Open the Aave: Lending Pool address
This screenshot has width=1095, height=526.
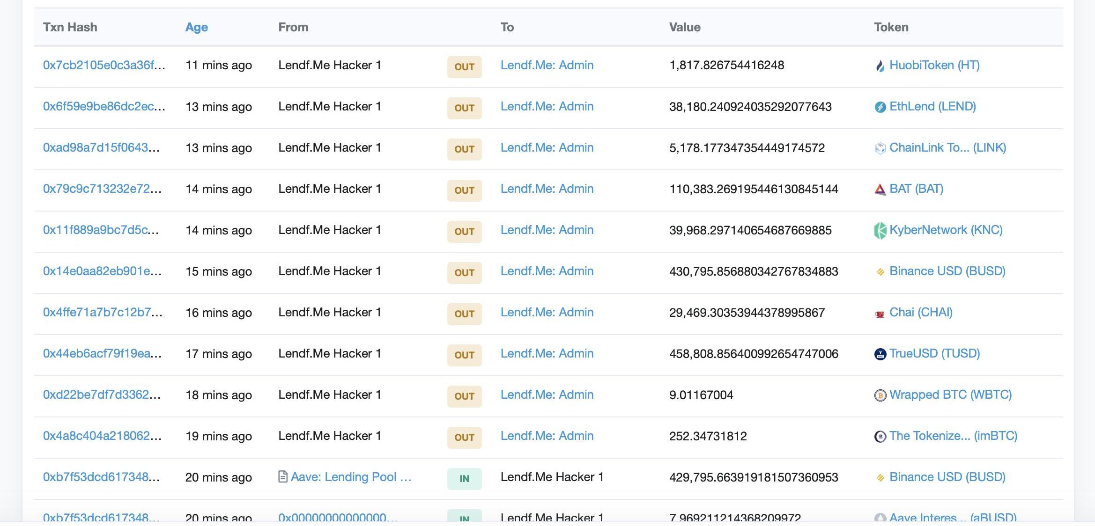[x=351, y=477]
